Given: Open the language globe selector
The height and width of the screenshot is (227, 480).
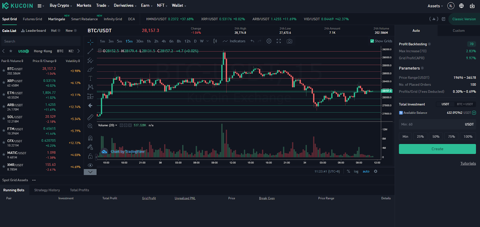Looking at the screenshot, I should 461,6.
